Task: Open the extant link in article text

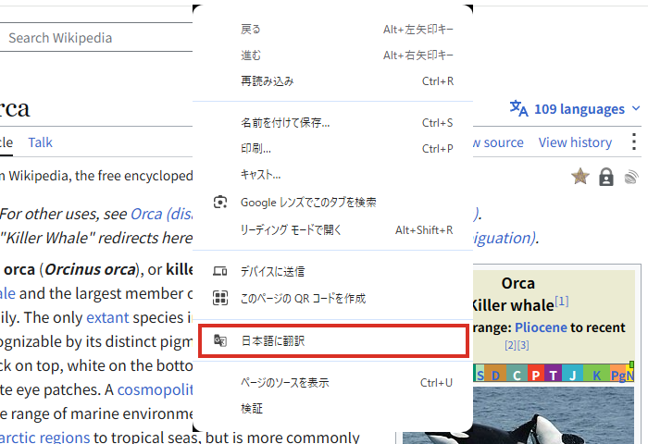Action: pos(107,317)
